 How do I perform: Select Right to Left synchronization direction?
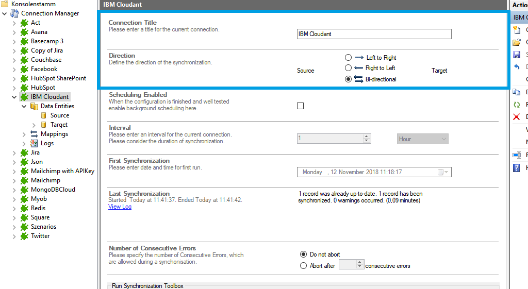click(349, 68)
